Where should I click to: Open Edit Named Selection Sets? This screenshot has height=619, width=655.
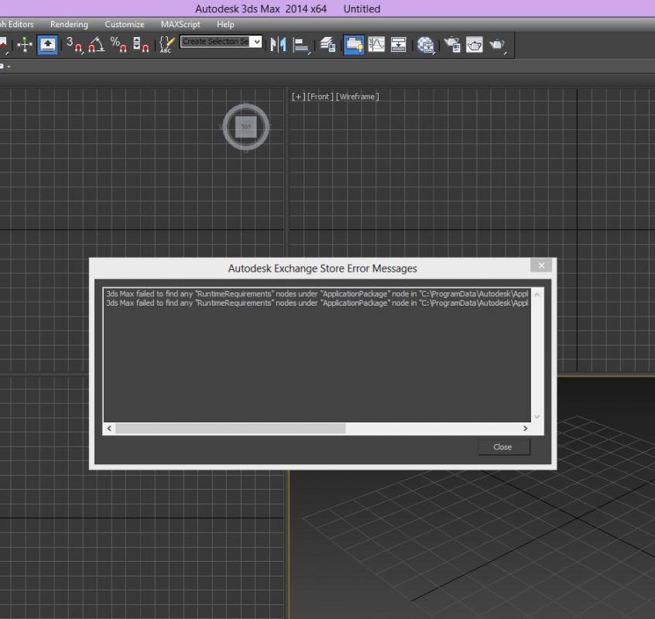pyautogui.click(x=166, y=45)
